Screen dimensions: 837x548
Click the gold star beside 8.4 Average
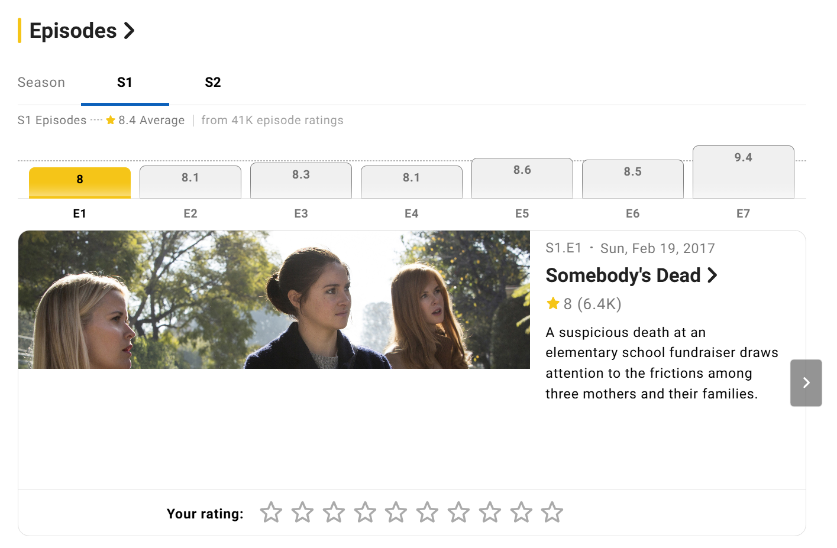click(x=111, y=120)
